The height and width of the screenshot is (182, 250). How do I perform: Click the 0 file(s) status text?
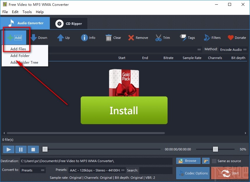click(x=8, y=140)
